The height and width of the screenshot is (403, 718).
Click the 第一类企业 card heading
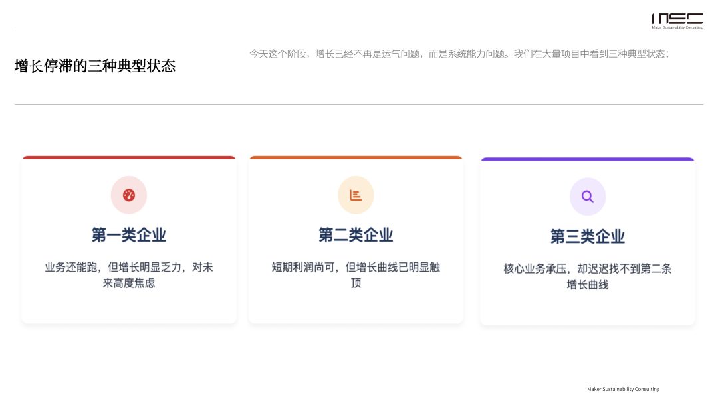[x=129, y=235]
